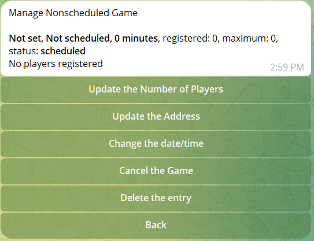The width and height of the screenshot is (314, 241).
Task: Select Delete the entry button
Action: point(156,198)
